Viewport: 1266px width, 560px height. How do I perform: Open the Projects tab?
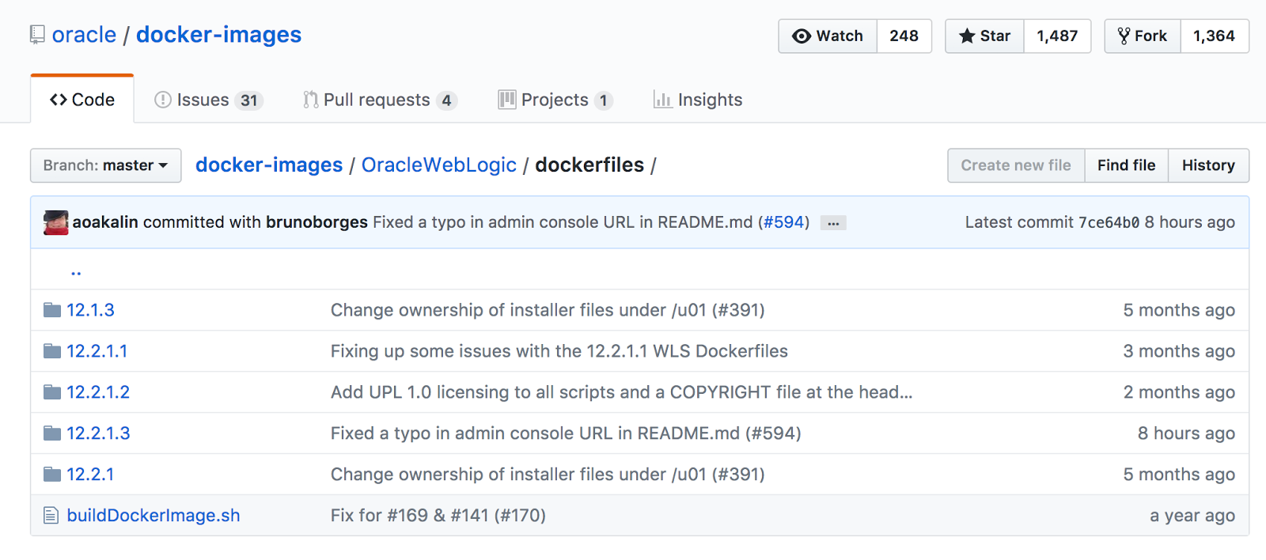(x=554, y=100)
